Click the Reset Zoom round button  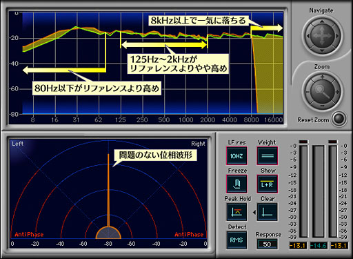(x=339, y=119)
